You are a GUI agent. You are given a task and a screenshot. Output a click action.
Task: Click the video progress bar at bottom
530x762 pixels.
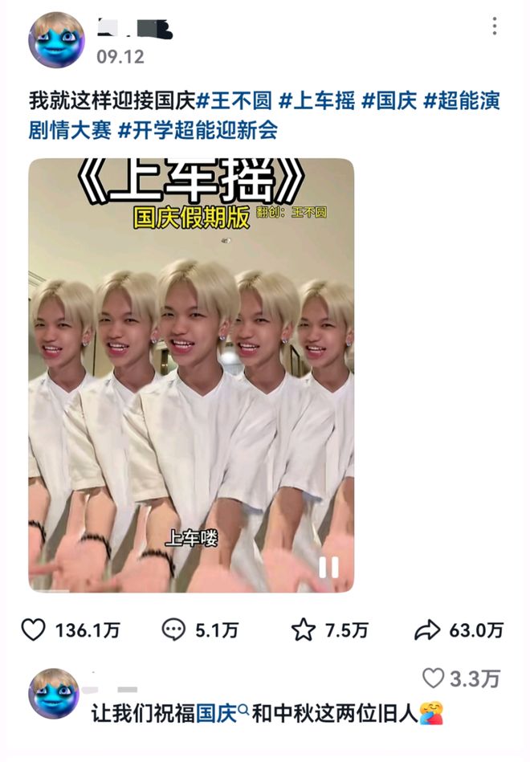[191, 590]
